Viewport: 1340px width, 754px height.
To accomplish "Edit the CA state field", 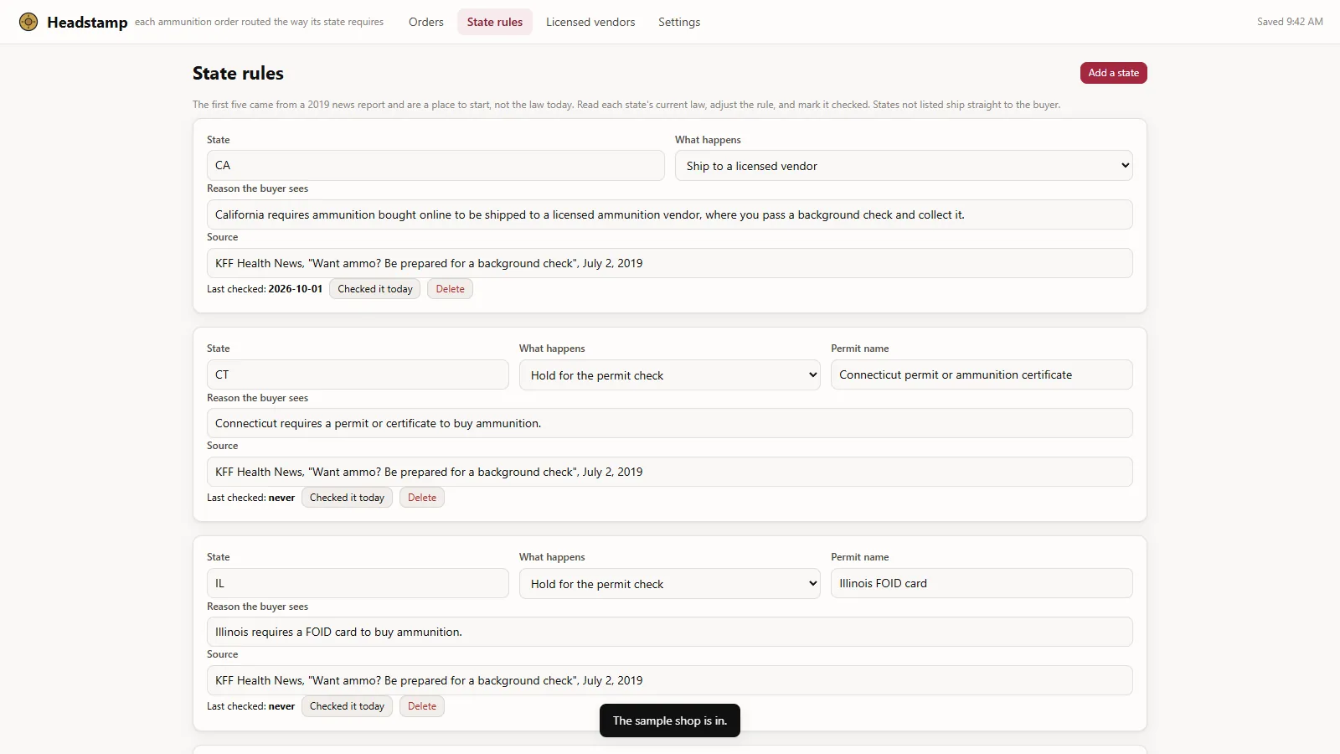I will point(435,166).
